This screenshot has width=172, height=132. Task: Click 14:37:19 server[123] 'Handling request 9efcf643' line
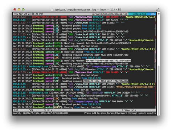click(x=70, y=31)
